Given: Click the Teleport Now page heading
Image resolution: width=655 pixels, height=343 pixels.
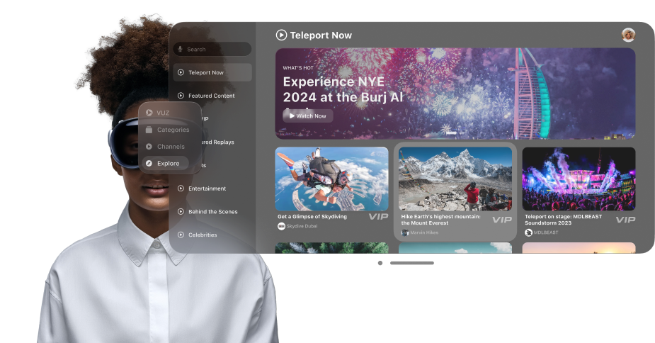Looking at the screenshot, I should [321, 35].
